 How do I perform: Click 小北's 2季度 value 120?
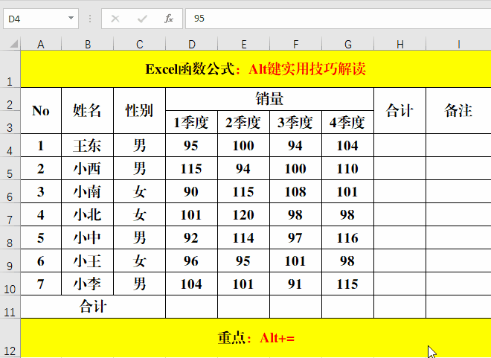click(x=243, y=214)
